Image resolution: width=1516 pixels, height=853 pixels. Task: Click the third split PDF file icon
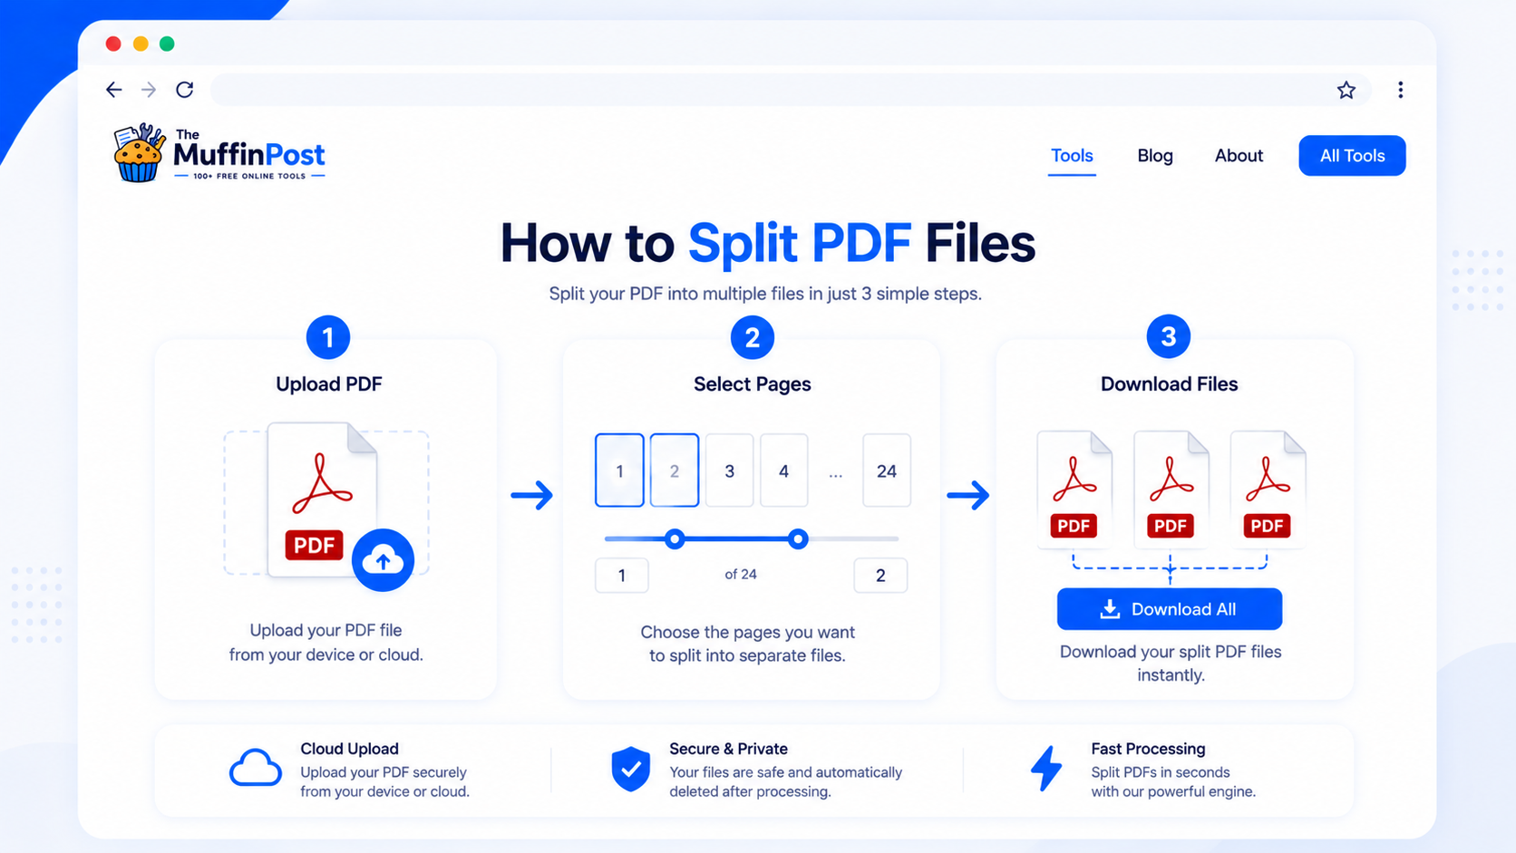[1268, 489]
